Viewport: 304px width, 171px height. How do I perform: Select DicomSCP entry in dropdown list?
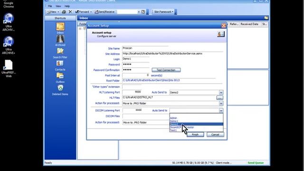click(196, 127)
